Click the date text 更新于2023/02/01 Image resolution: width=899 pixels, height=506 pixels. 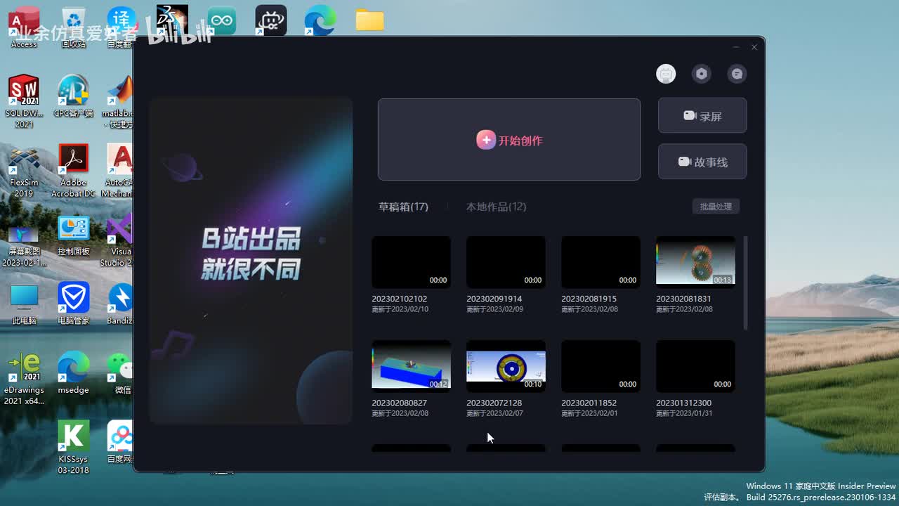pyautogui.click(x=589, y=413)
